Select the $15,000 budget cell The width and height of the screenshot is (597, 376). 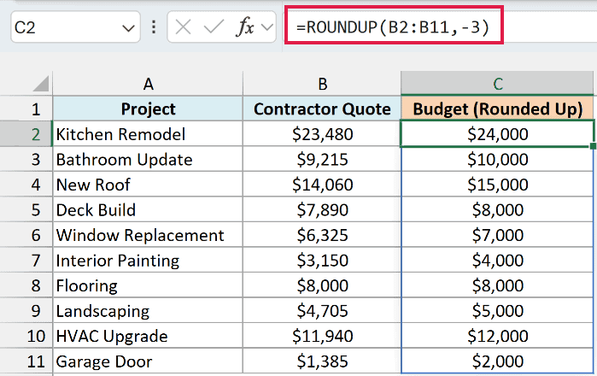tap(497, 185)
